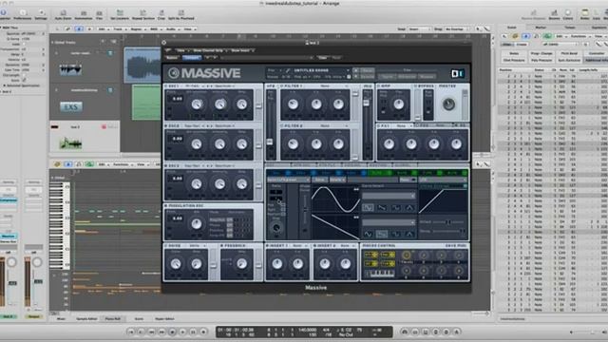Click the Bounce toolbar icon
Screen dimensions: 608x342
(554, 15)
